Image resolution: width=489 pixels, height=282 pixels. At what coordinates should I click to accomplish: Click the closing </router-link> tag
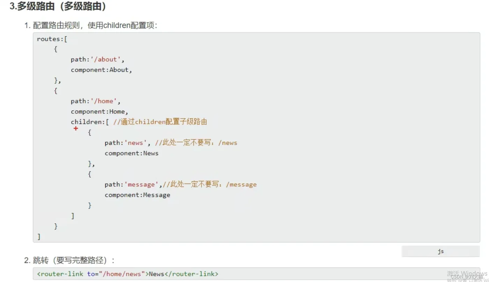[x=191, y=274]
